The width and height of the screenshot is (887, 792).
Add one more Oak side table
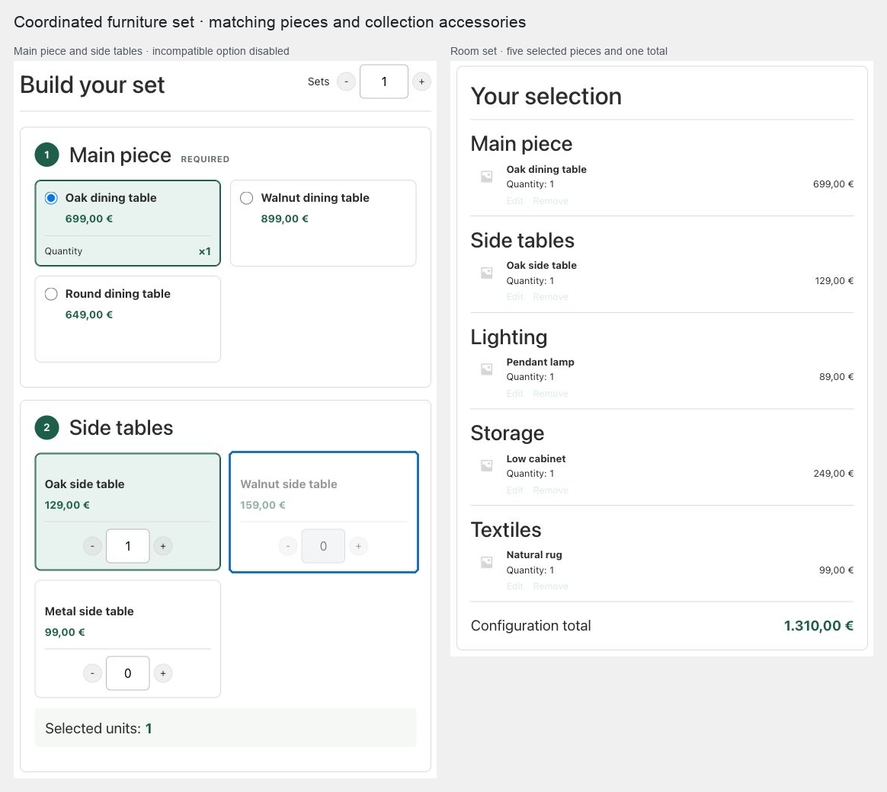tap(163, 546)
